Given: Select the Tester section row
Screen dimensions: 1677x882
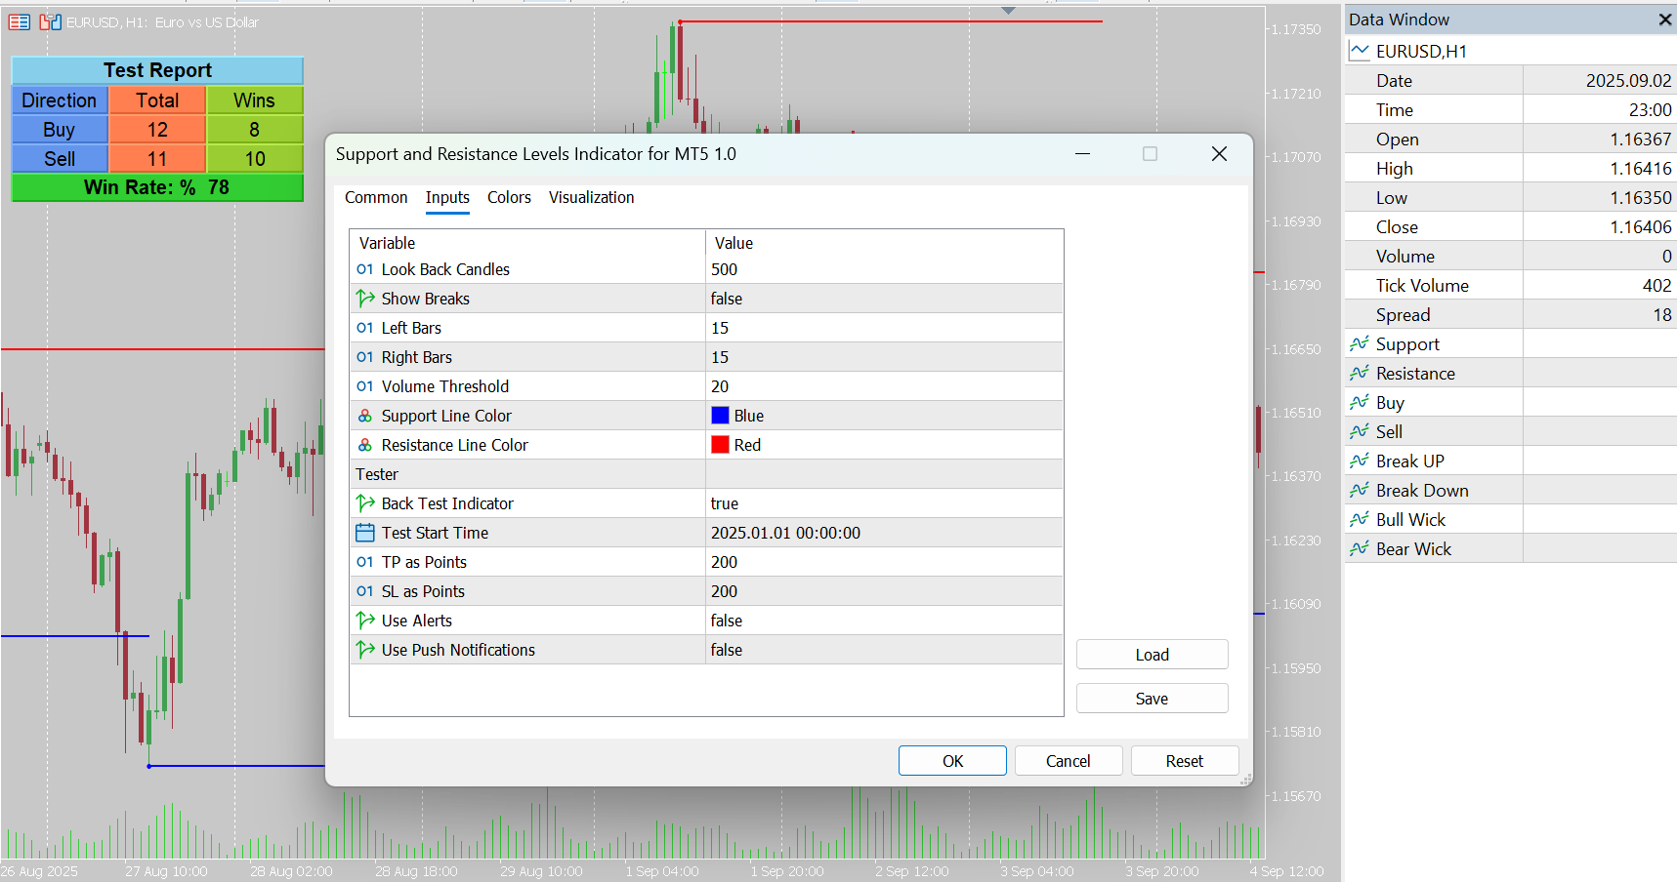Looking at the screenshot, I should point(706,474).
